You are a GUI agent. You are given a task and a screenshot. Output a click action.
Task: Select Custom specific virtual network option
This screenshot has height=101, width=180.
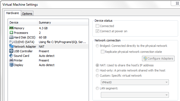pyautogui.click(x=97, y=76)
